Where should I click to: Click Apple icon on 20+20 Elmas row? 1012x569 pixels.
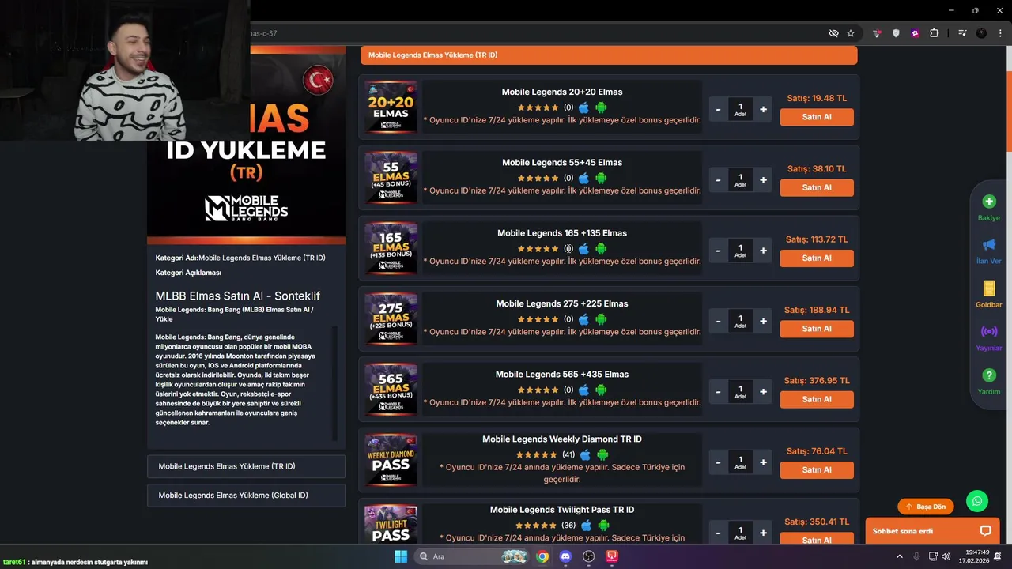584,107
